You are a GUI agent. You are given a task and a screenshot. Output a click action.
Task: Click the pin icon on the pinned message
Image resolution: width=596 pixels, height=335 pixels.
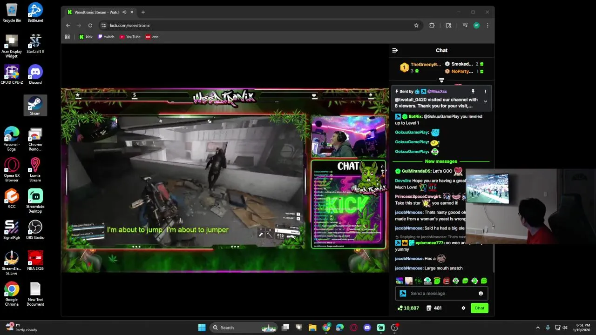473,92
